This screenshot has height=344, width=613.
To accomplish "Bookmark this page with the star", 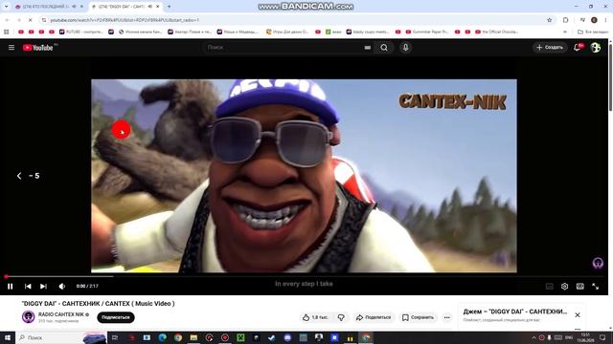I will tap(549, 20).
